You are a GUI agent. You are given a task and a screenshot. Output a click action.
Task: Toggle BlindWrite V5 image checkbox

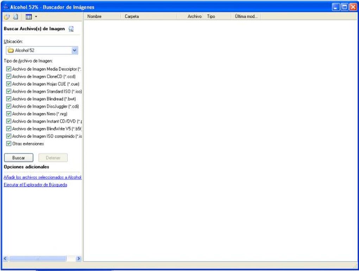(x=9, y=129)
